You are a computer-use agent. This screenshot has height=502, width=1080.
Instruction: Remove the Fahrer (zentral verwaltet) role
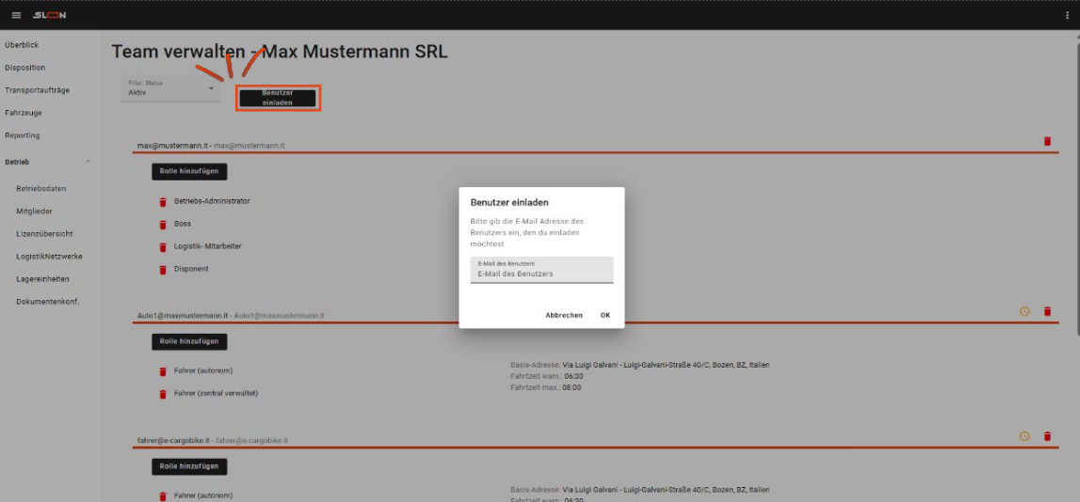[x=162, y=394]
